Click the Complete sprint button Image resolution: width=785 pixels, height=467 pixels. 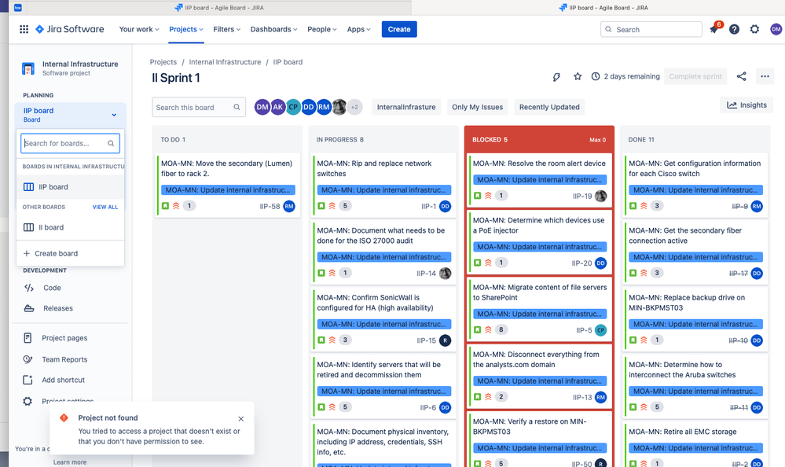(x=695, y=76)
